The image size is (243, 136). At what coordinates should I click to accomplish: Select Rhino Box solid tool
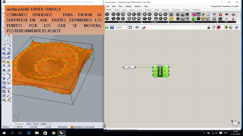click(x=4, y=53)
